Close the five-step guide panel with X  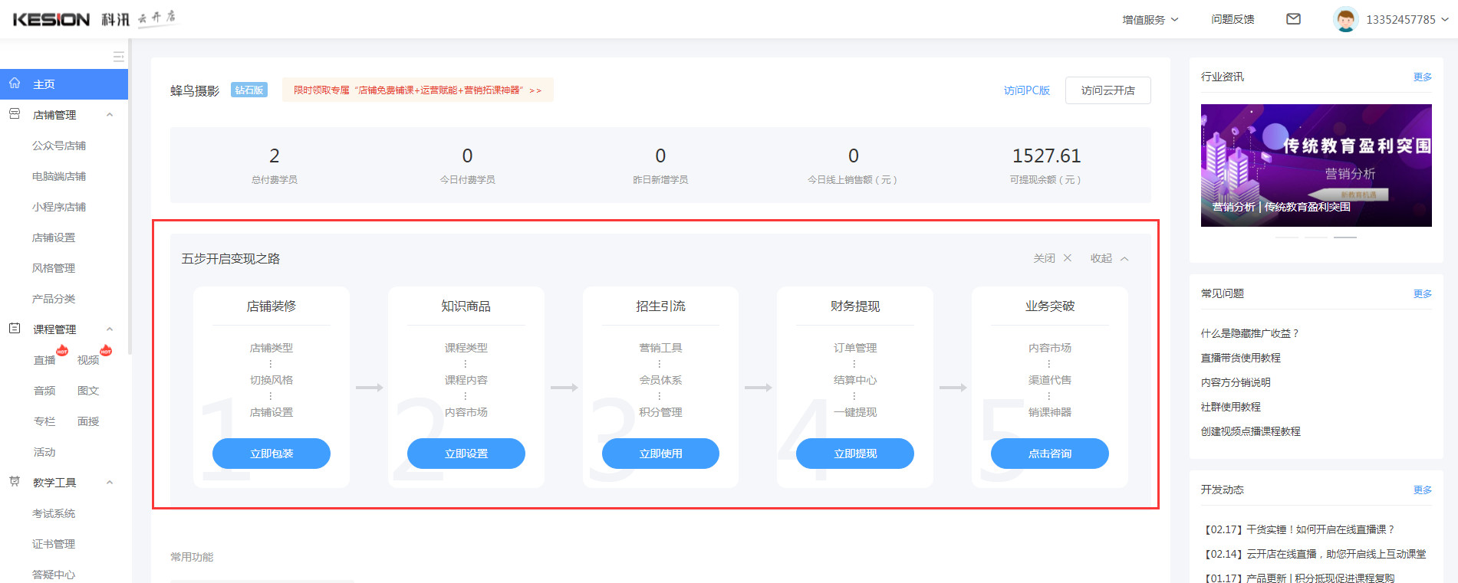point(1067,258)
